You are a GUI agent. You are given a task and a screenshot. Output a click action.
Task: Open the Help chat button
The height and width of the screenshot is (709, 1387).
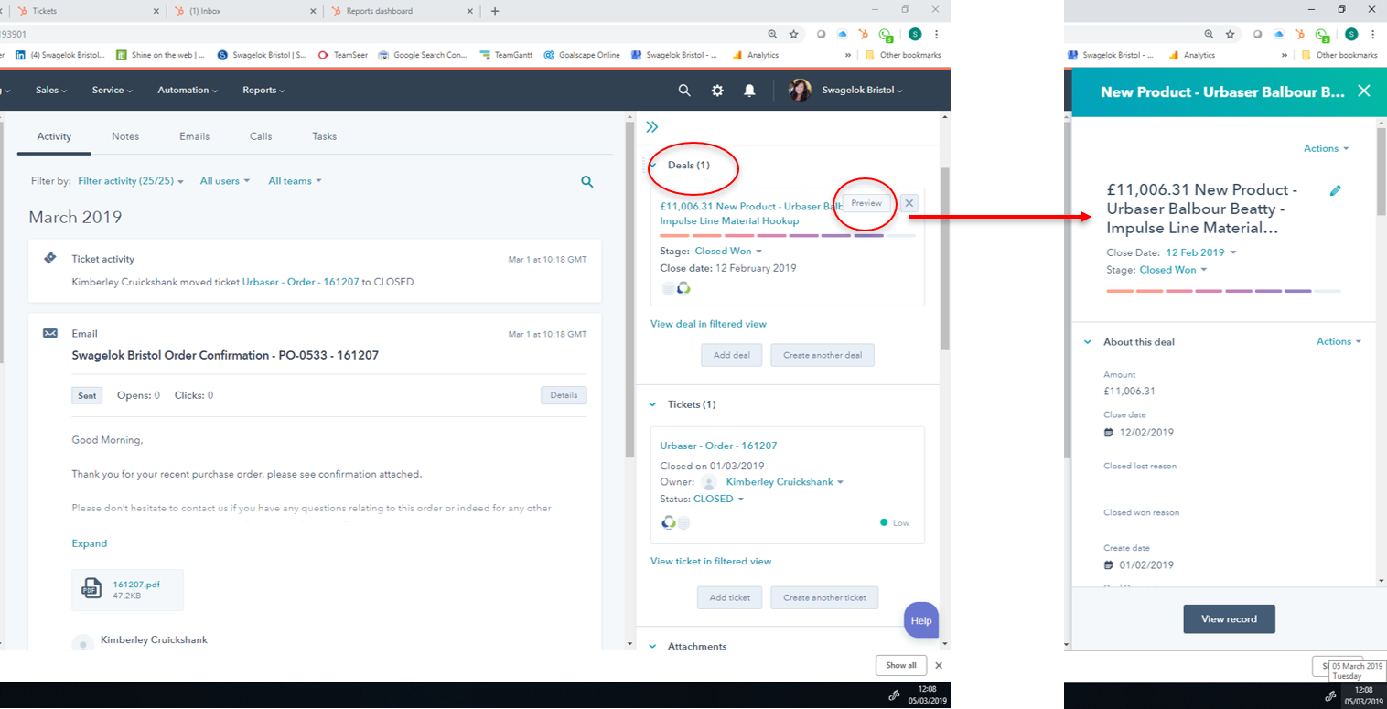921,620
